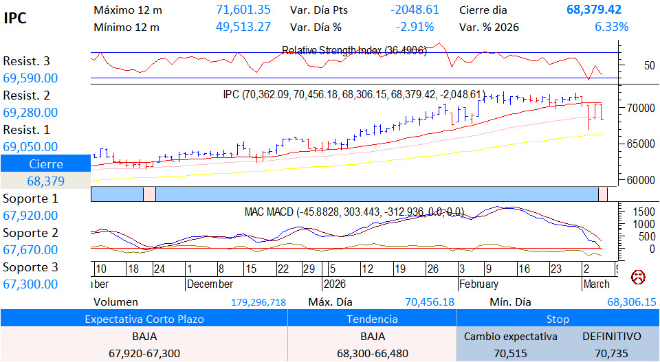660x362 pixels.
Task: Click the February label on time axis
Action: [x=479, y=284]
